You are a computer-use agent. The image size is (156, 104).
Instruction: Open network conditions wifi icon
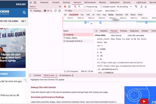(136, 7)
